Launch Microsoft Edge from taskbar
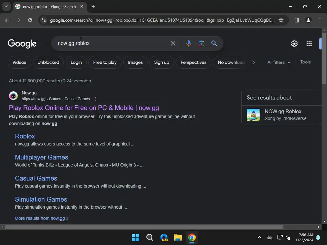The height and width of the screenshot is (245, 327). point(164,237)
